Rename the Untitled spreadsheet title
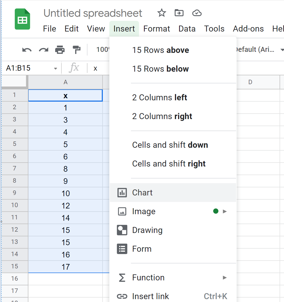Image resolution: width=284 pixels, height=302 pixels. pos(93,13)
